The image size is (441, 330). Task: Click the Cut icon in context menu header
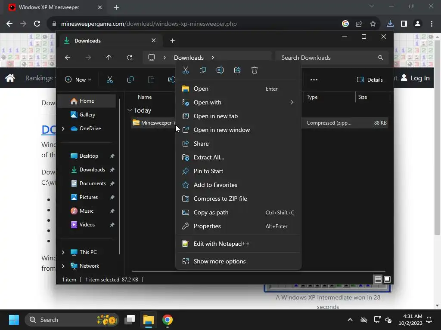pyautogui.click(x=185, y=70)
